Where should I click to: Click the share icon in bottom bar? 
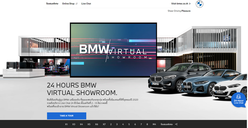pos(176,124)
